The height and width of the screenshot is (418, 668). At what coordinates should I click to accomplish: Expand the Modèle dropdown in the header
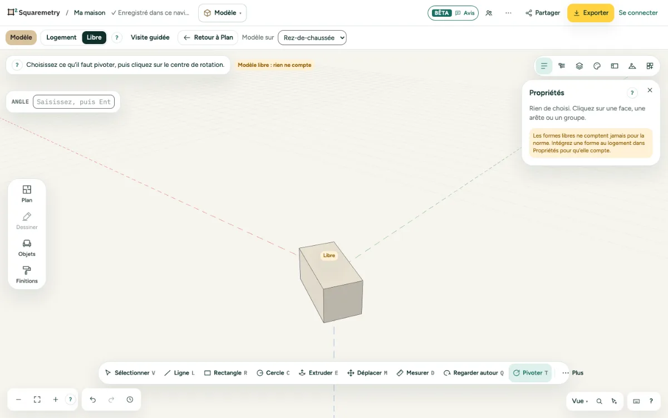222,13
